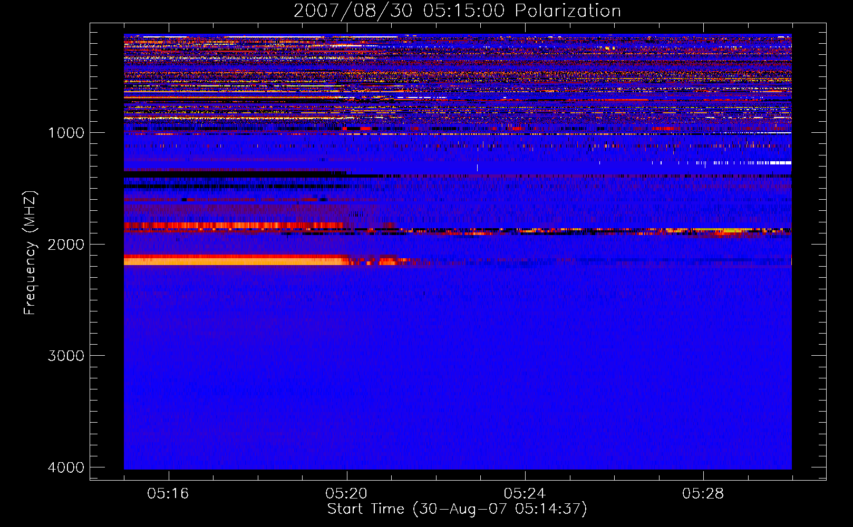Click the 'Frequency (MHZ)' axis label

(x=30, y=253)
